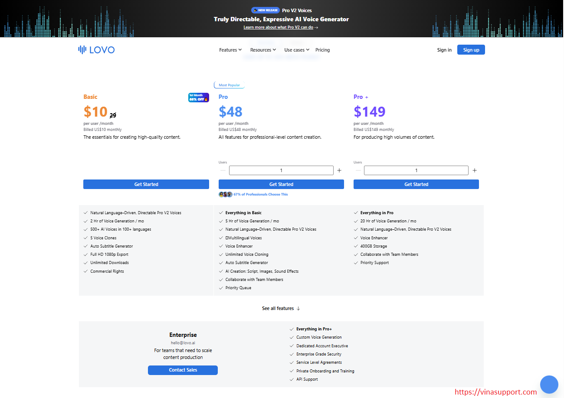Click the 1st Month 66% OFF badge
The image size is (564, 398).
click(198, 98)
